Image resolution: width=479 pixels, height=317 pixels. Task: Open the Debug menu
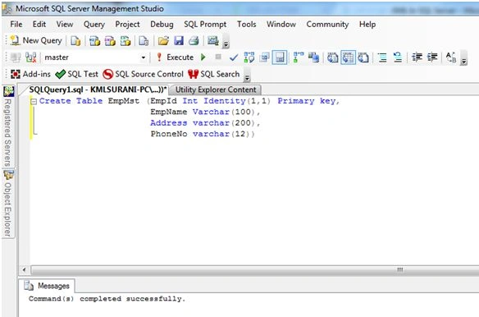(162, 24)
